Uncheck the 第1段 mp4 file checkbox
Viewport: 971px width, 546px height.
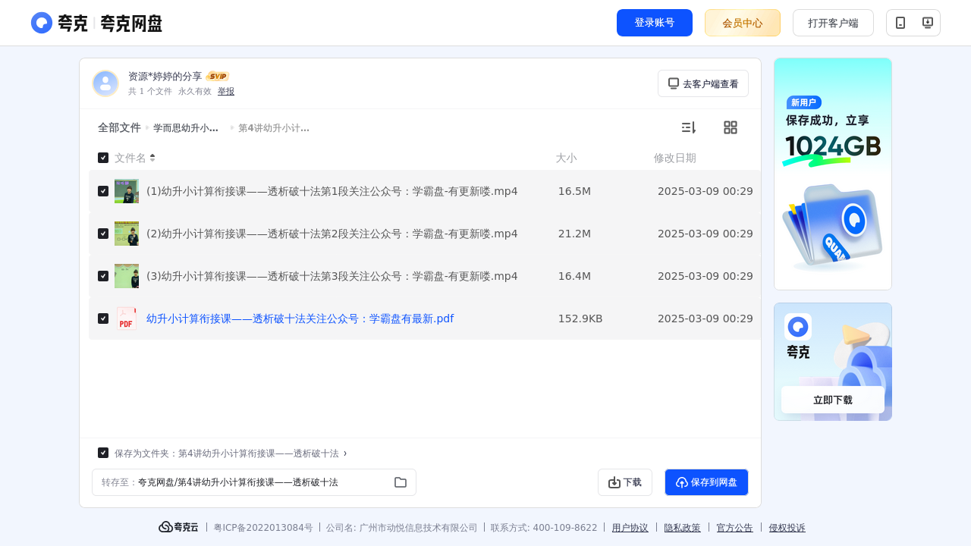103,191
